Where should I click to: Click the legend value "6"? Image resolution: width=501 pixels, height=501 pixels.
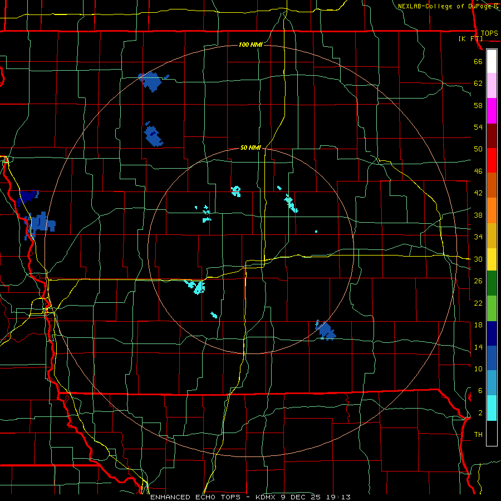coord(480,391)
